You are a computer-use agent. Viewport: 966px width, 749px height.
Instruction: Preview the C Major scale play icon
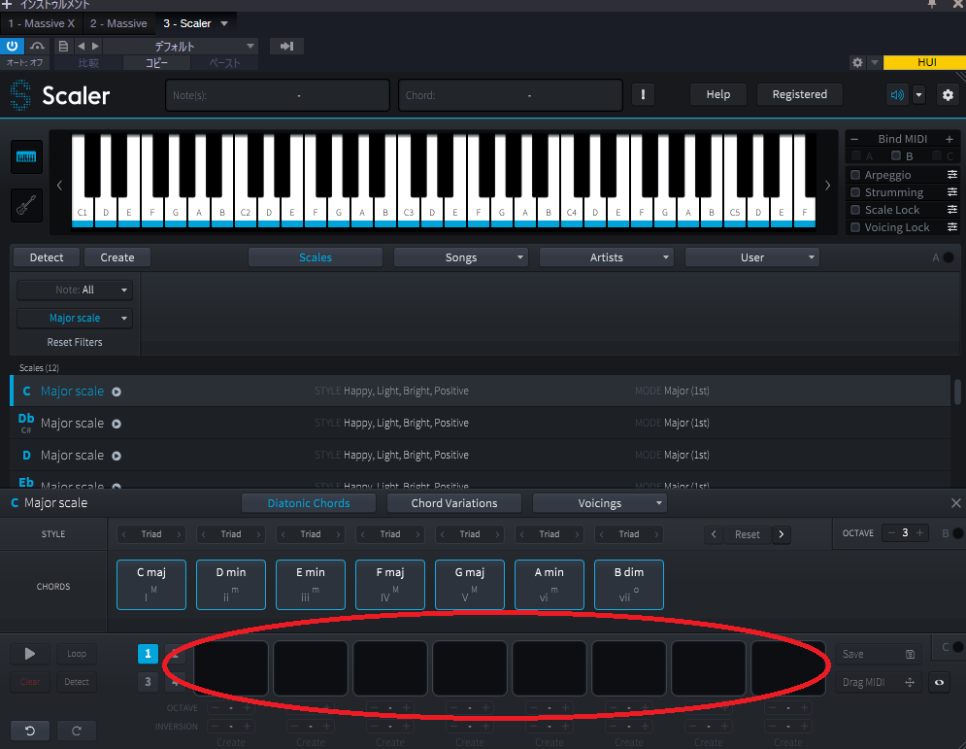117,392
